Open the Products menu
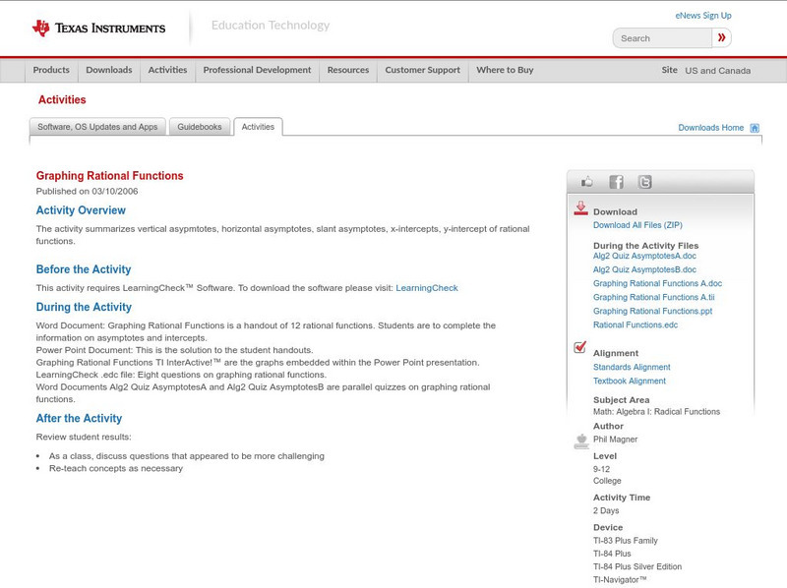This screenshot has width=787, height=588. pos(51,70)
